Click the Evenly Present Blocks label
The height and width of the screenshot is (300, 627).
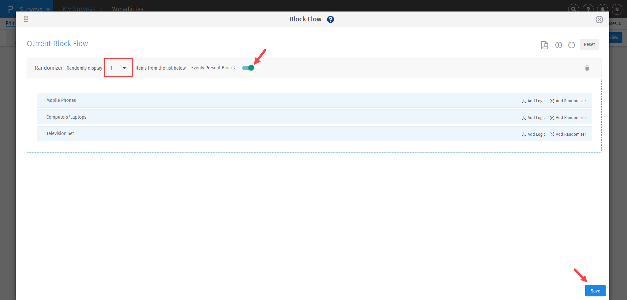(213, 68)
